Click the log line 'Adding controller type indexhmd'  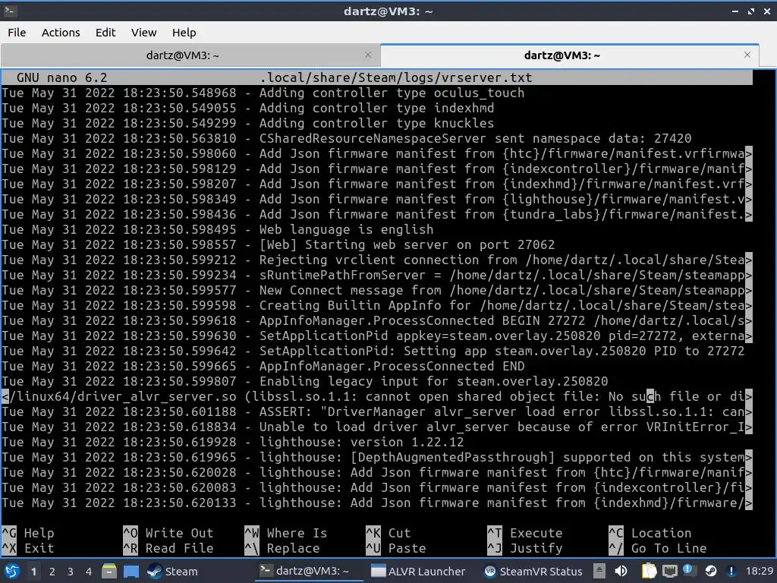click(x=248, y=108)
